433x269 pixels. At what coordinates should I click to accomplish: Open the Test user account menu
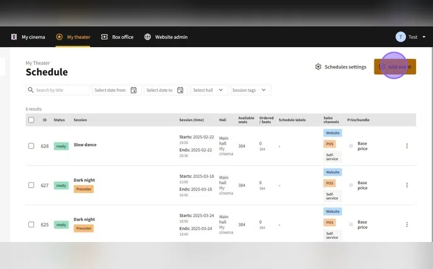[x=407, y=37]
